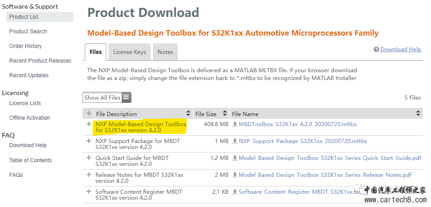Open Recent Updates link

29,75
